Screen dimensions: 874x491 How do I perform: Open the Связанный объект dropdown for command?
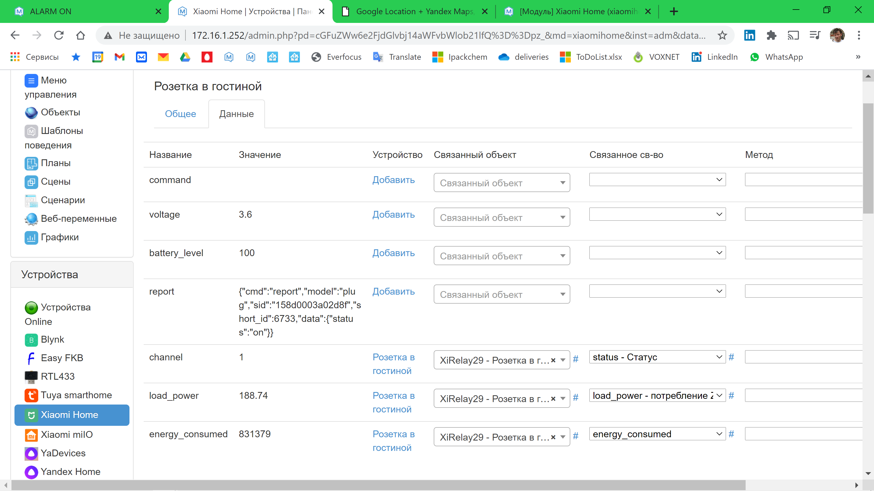click(501, 182)
